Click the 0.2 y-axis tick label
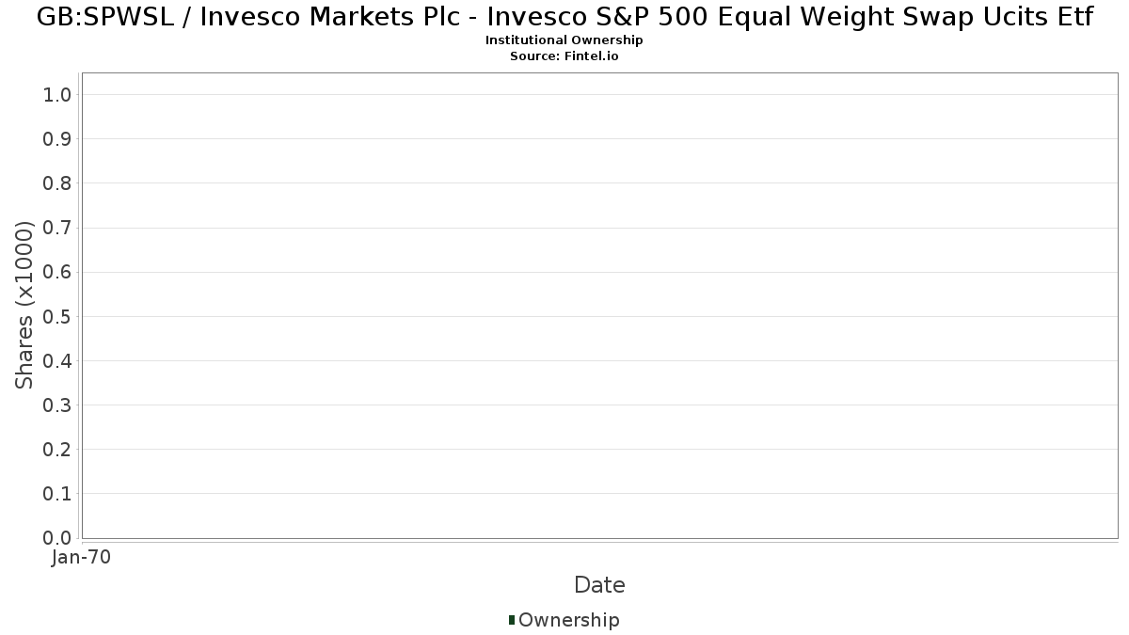Viewport: 1129px width, 635px height. point(57,449)
